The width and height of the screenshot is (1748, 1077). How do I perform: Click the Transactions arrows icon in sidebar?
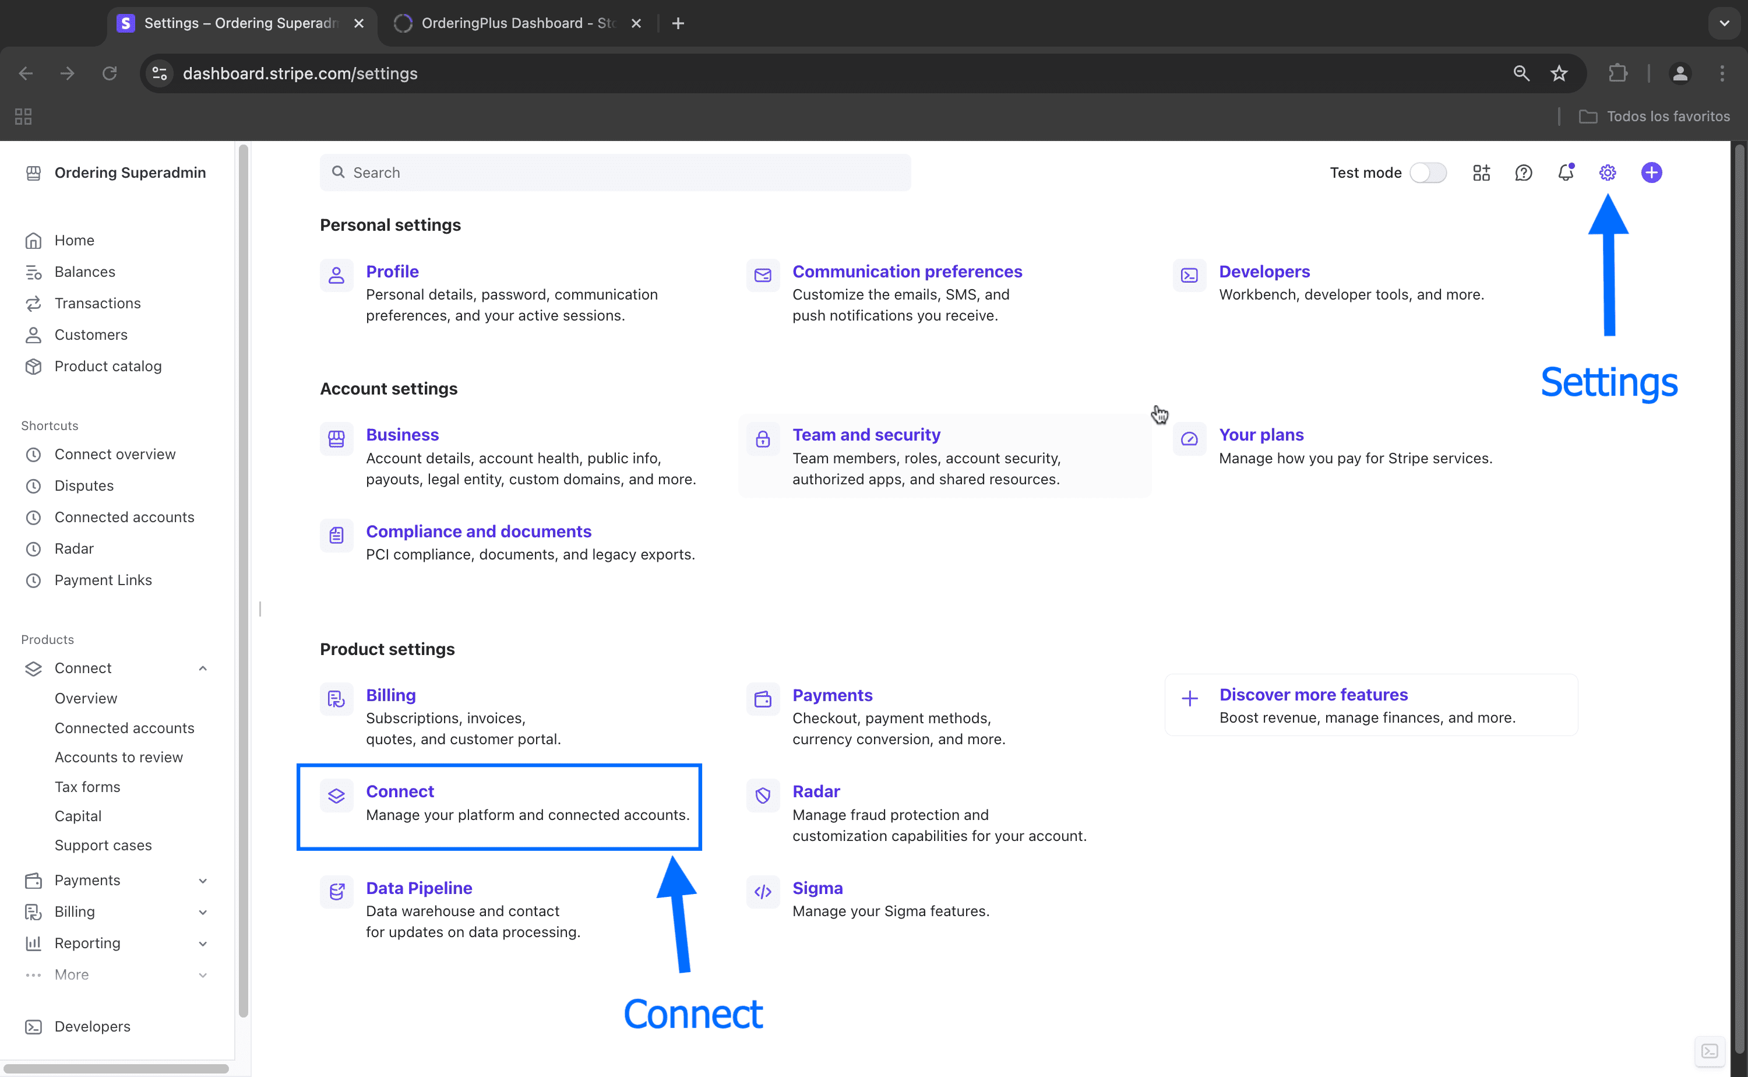click(33, 304)
